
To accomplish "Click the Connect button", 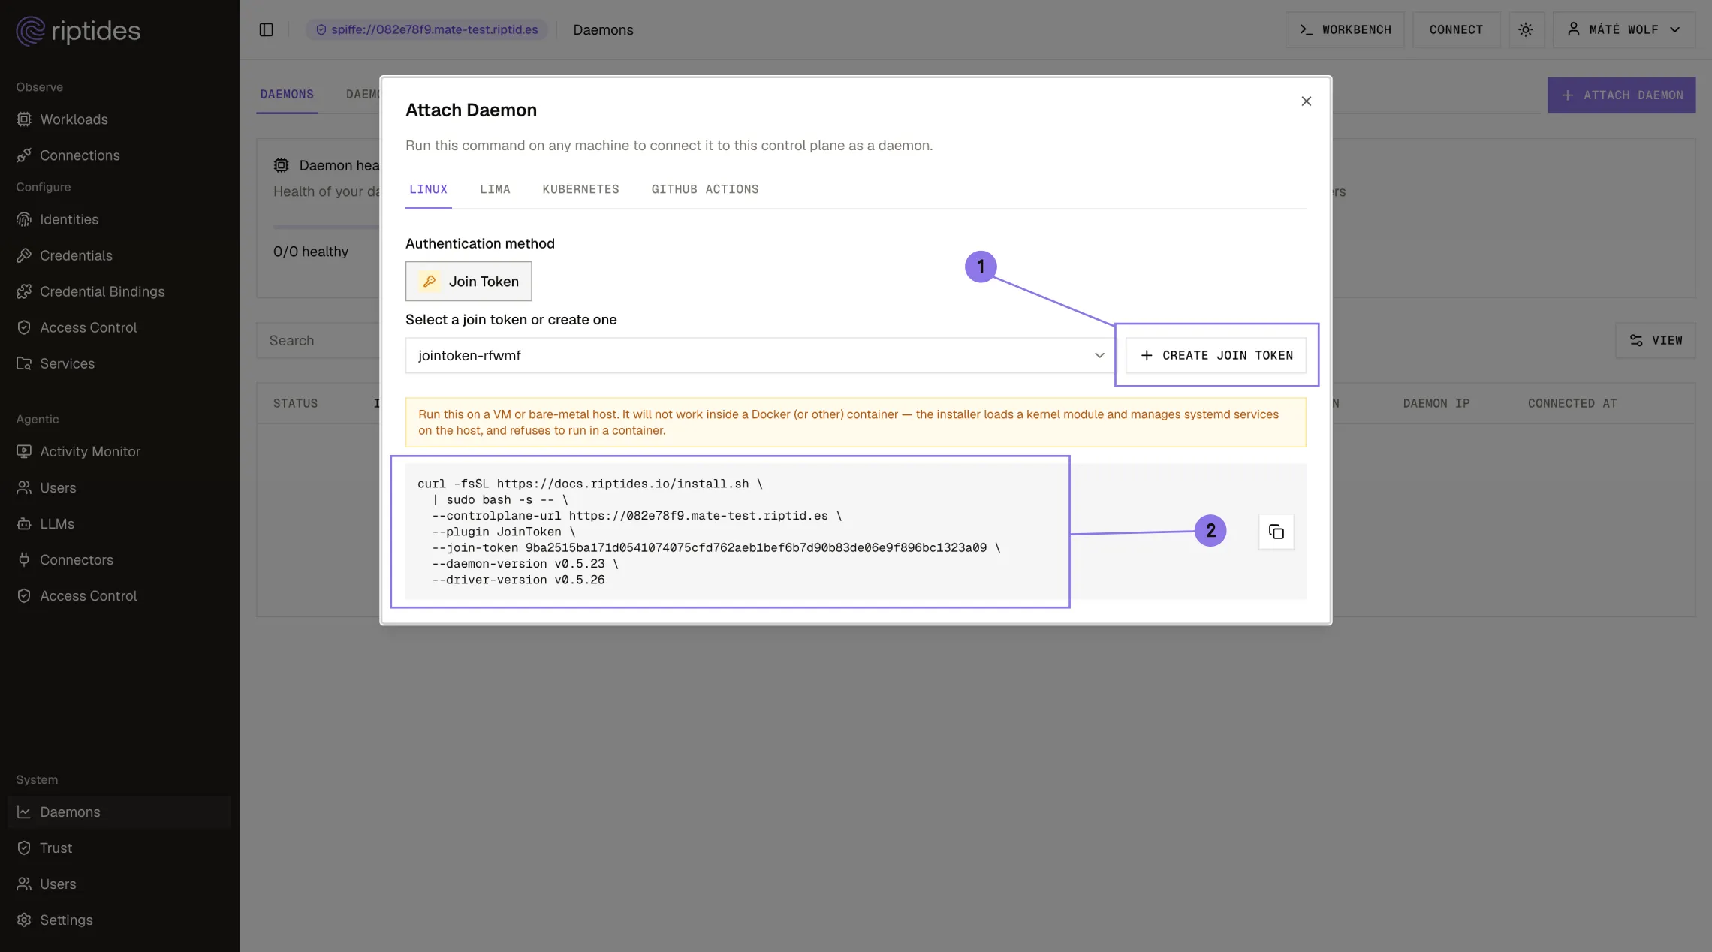I will [1456, 29].
